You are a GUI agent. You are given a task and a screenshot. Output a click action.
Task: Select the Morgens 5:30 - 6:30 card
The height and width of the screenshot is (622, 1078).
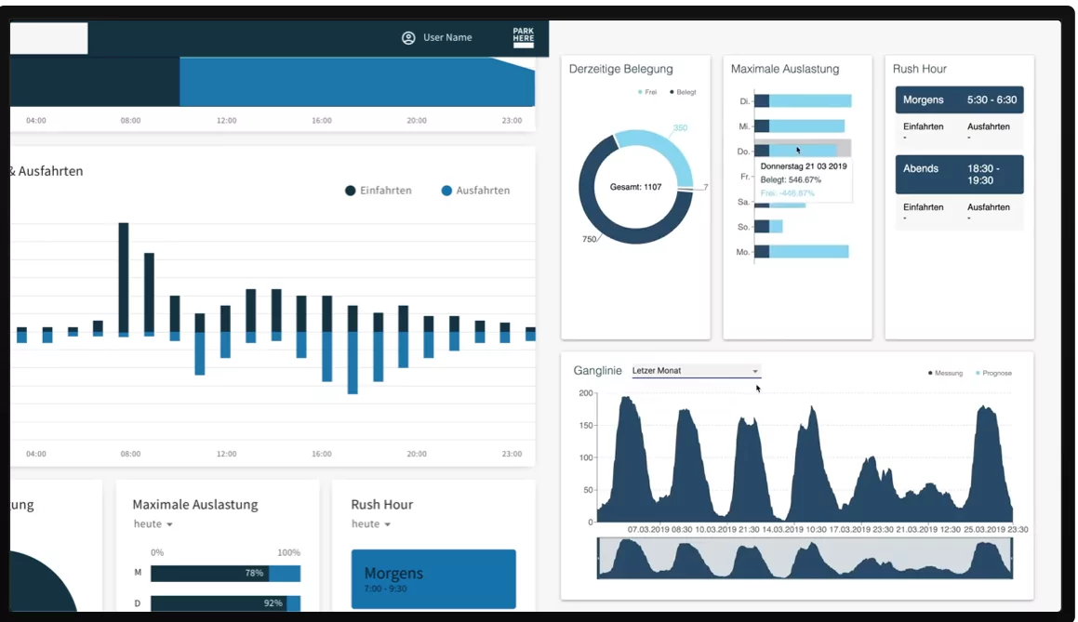959,99
